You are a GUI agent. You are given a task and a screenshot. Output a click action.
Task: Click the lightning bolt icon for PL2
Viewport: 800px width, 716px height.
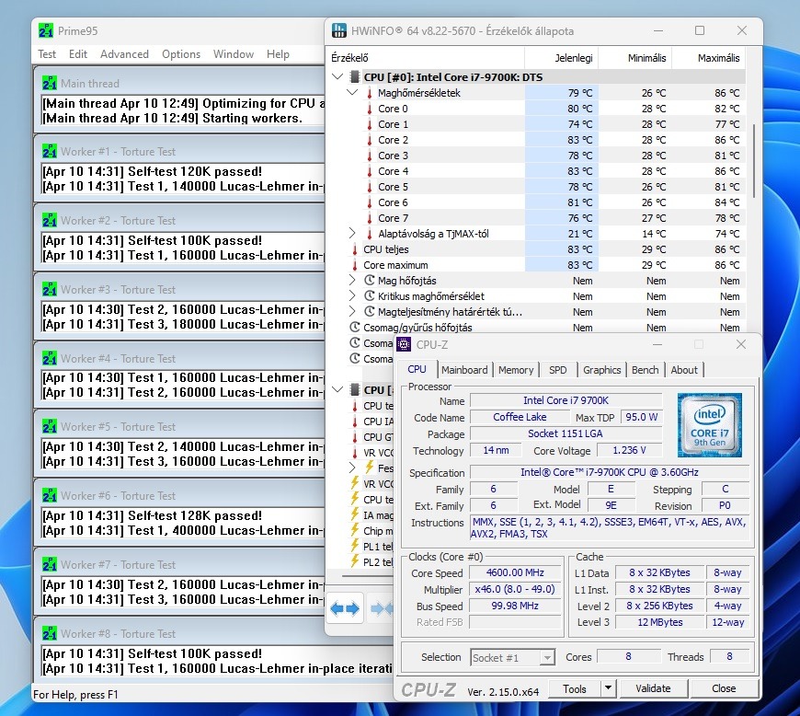tap(355, 561)
